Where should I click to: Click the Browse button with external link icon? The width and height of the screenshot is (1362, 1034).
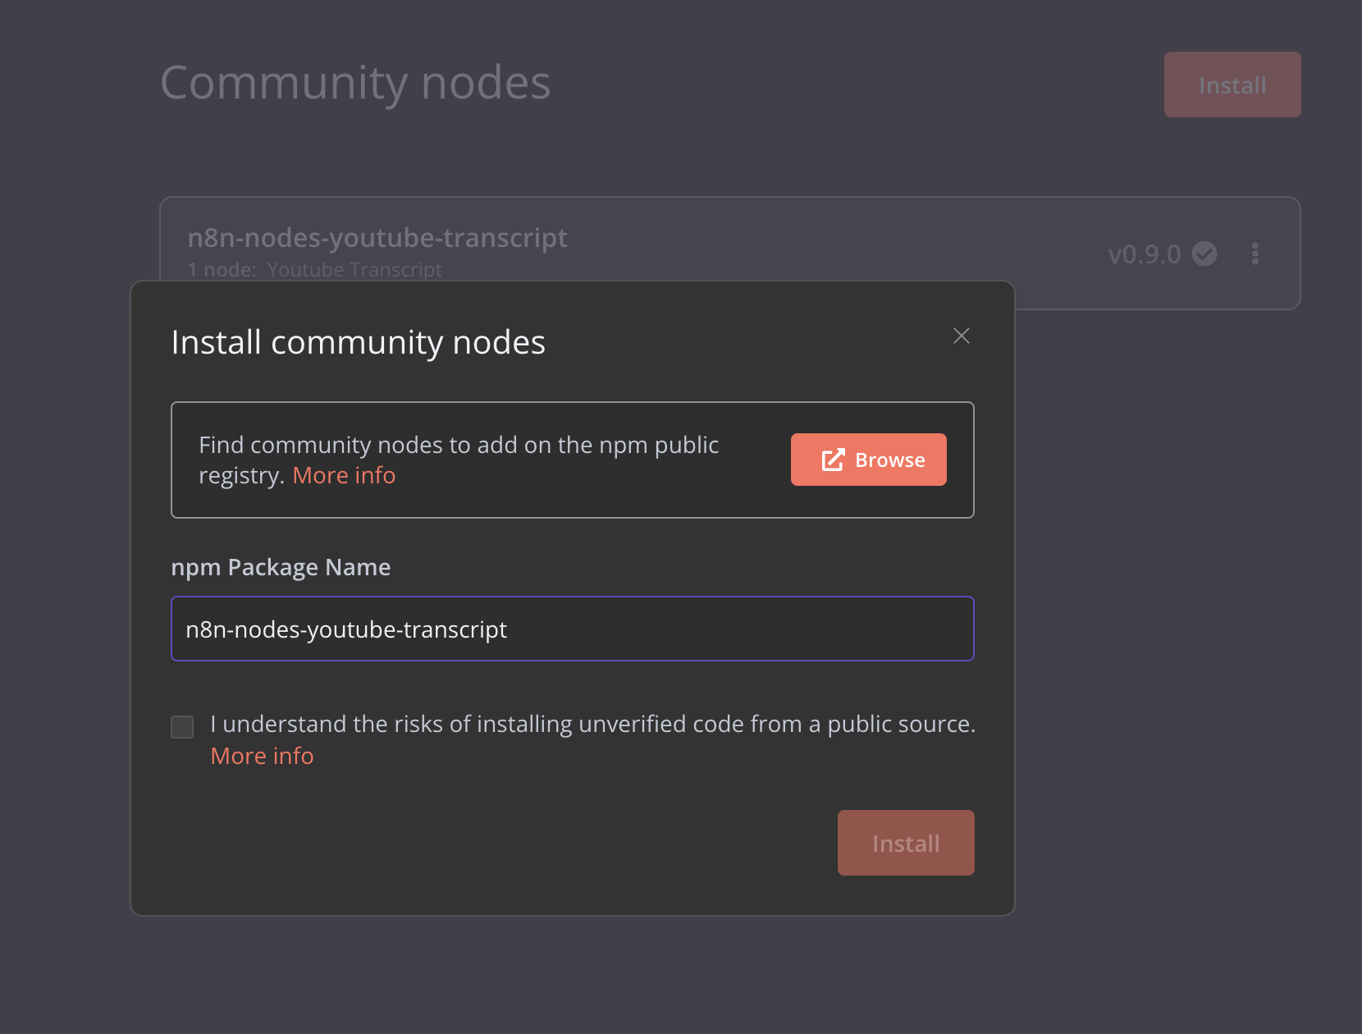[868, 460]
